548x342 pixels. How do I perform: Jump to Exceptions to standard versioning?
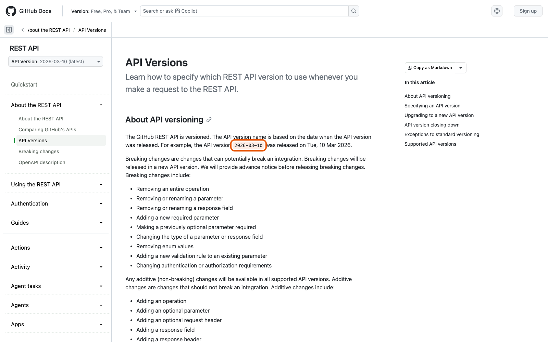click(x=442, y=134)
